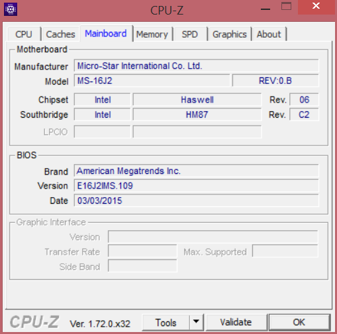Select the Mainboard tab
Screen dimensions: 337x334
click(106, 33)
